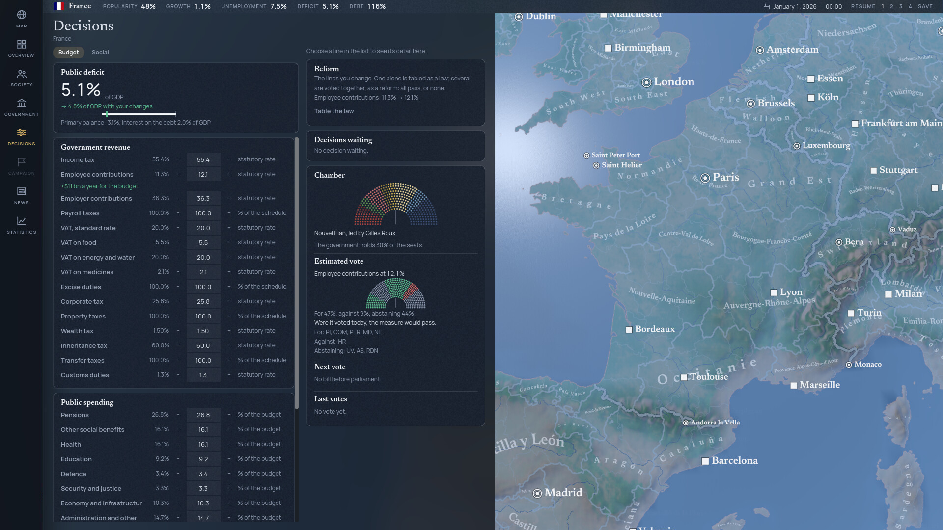This screenshot has width=943, height=530.
Task: Decrease the Defence budget share
Action: (x=178, y=474)
